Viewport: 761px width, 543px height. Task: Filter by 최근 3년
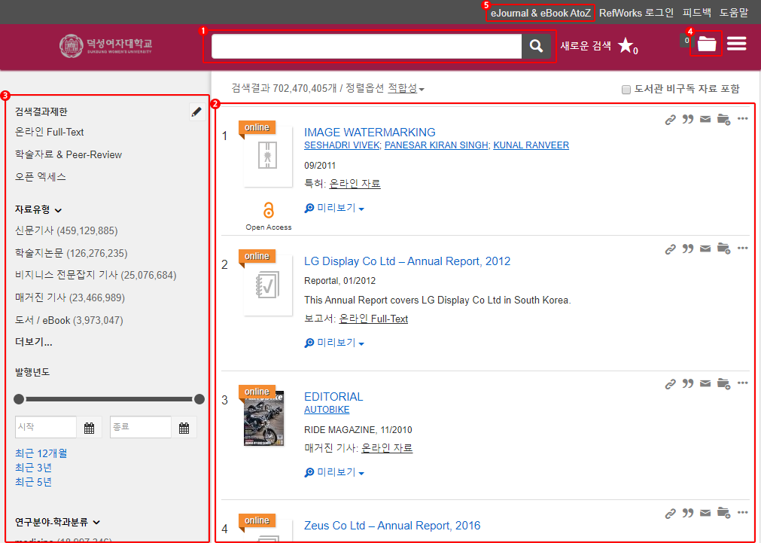[x=33, y=468]
